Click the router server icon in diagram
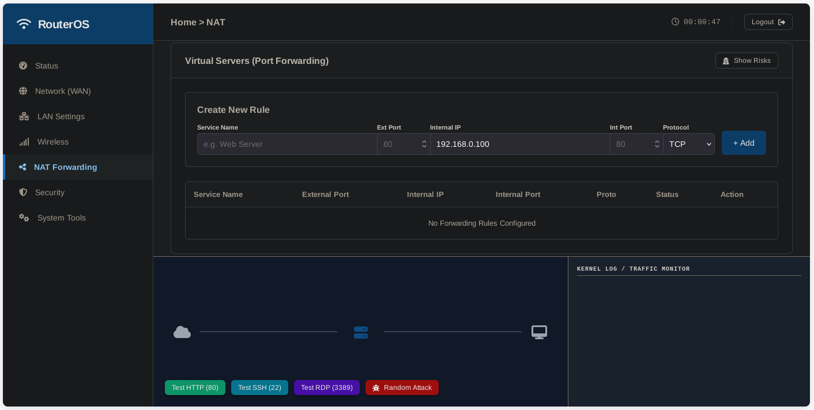The width and height of the screenshot is (814, 410). coord(361,332)
